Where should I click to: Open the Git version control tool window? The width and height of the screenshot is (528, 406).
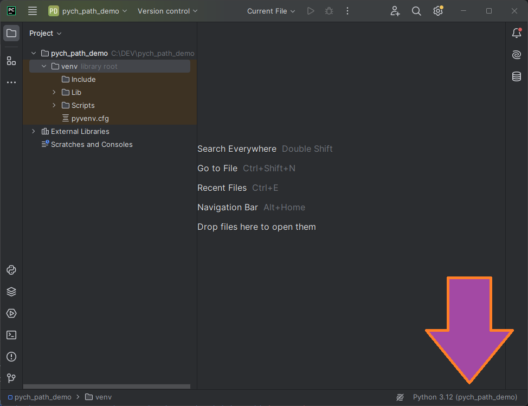[11, 378]
